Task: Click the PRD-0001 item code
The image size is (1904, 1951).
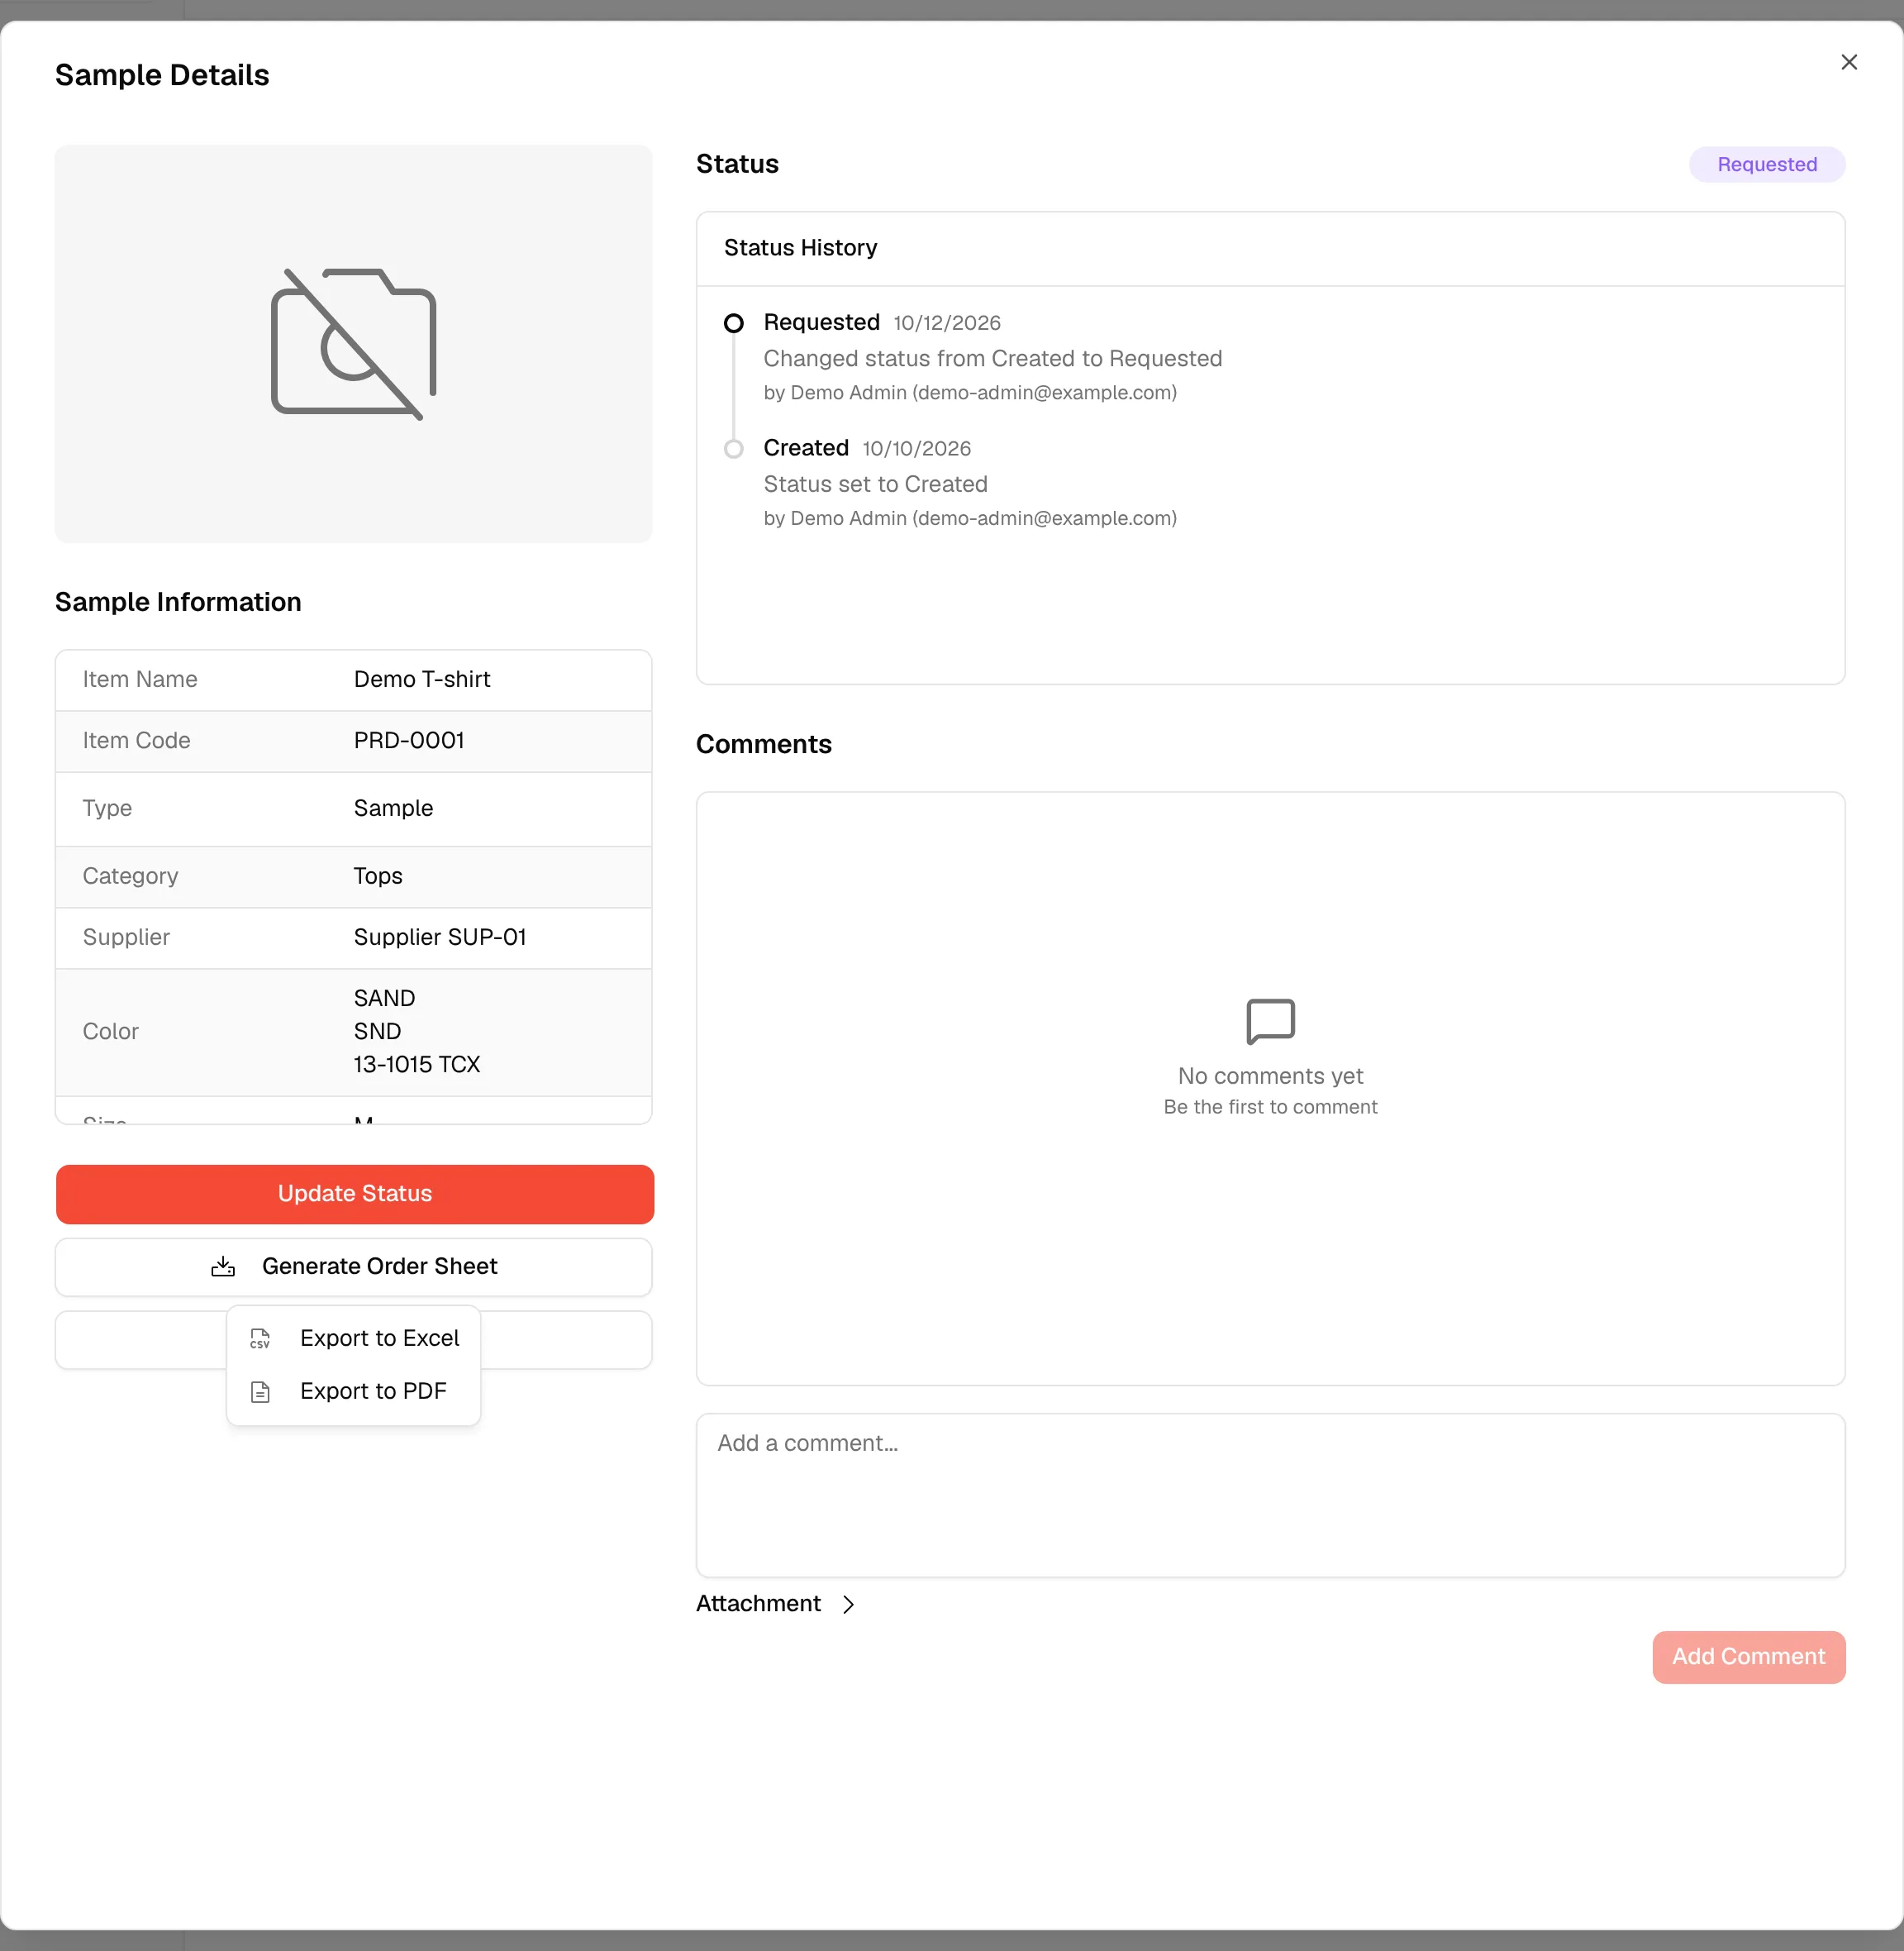Action: coord(409,741)
